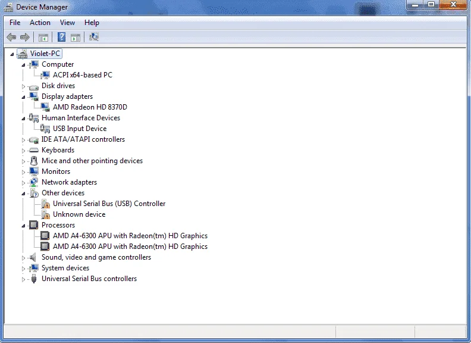Open the File menu
The image size is (471, 343).
tap(15, 23)
